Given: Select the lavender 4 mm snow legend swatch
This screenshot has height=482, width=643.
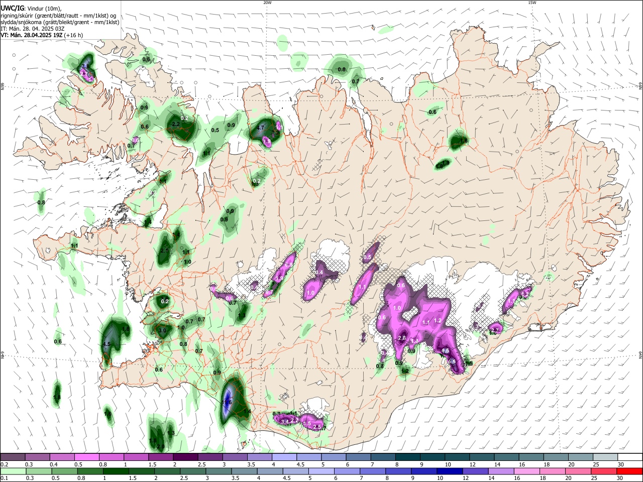Looking at the screenshot, I should click(284, 457).
